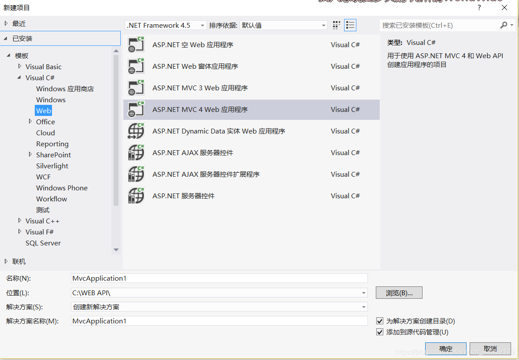The image size is (519, 360).
Task: Open the 位置 path dropdown
Action: [x=363, y=293]
